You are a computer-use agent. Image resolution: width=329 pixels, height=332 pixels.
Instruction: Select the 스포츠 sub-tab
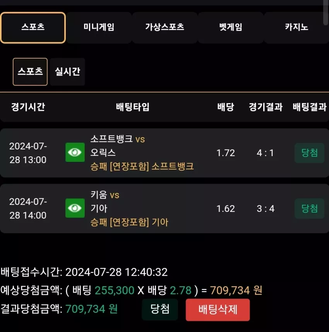(30, 72)
